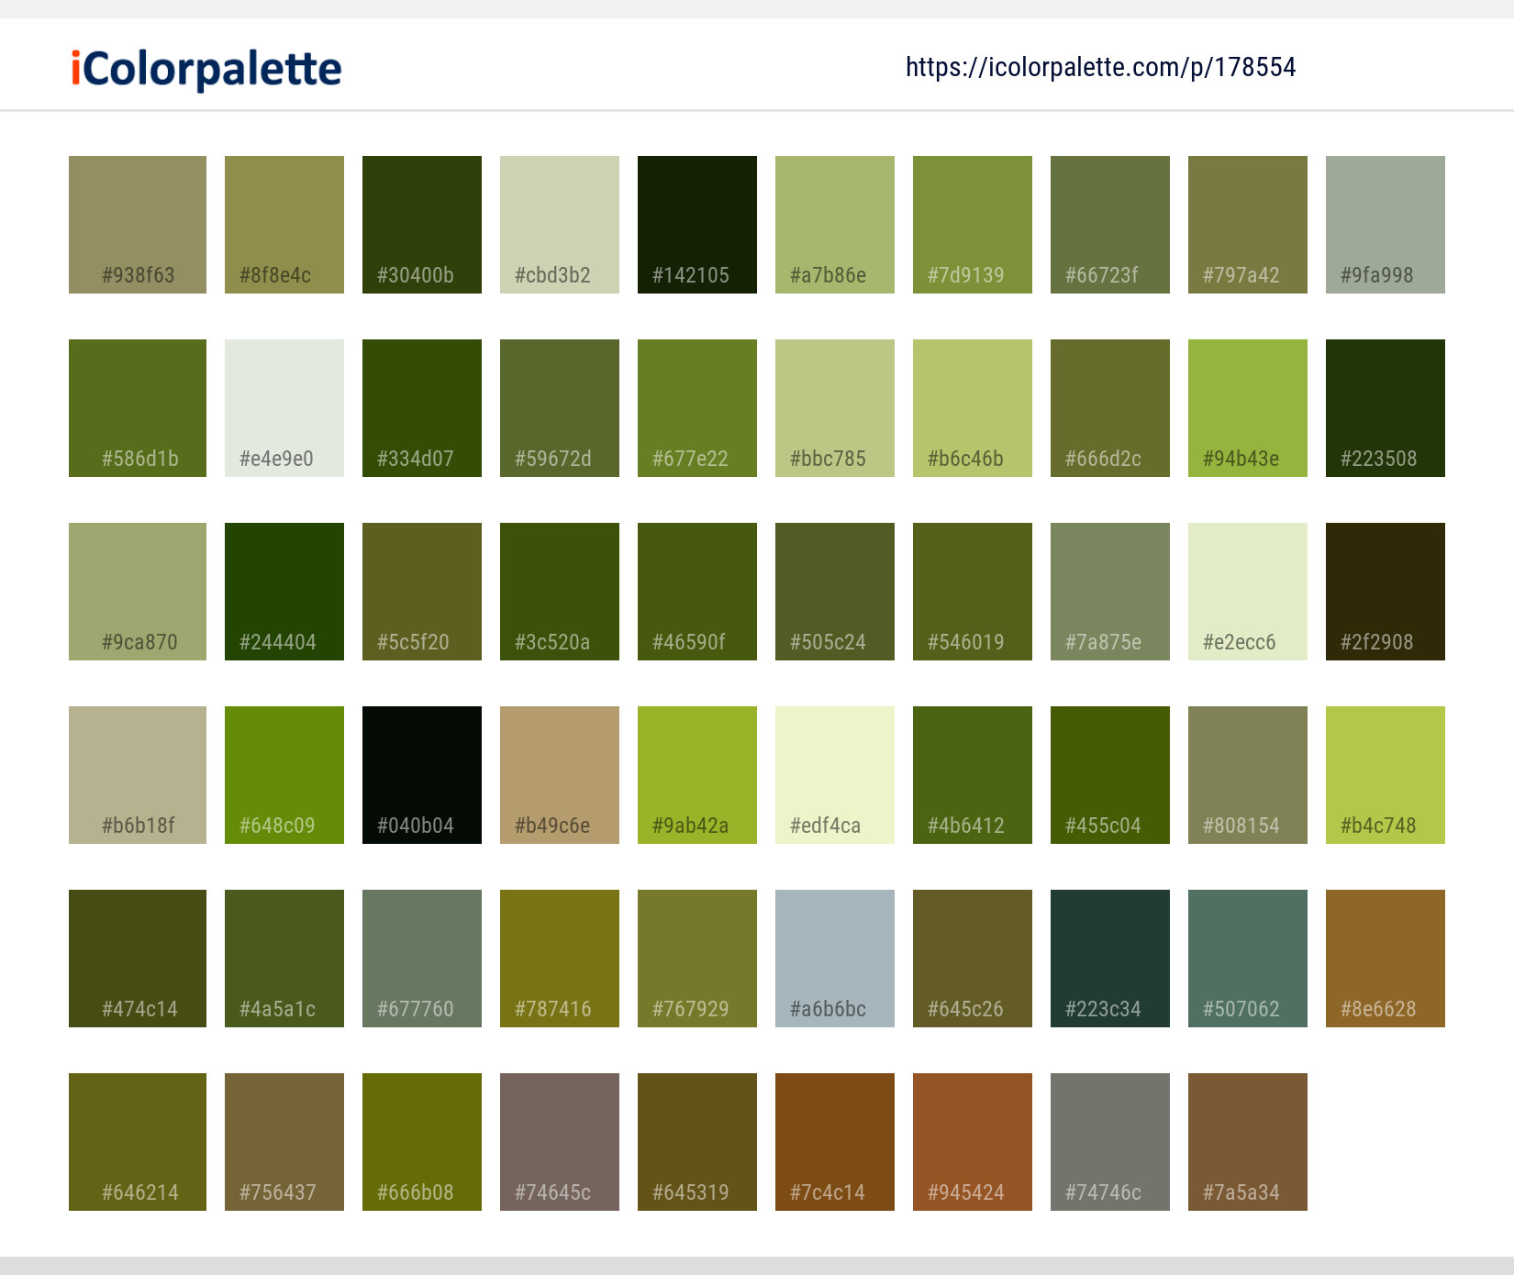Image resolution: width=1514 pixels, height=1275 pixels.
Task: Pick the #a7b86e swatch
Action: point(835,225)
